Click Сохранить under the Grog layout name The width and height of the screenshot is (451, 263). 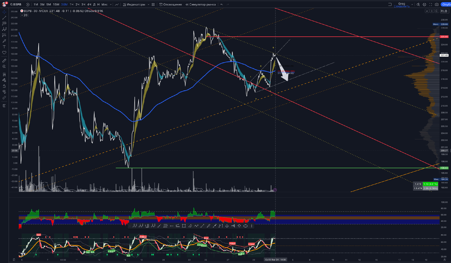coord(402,6)
